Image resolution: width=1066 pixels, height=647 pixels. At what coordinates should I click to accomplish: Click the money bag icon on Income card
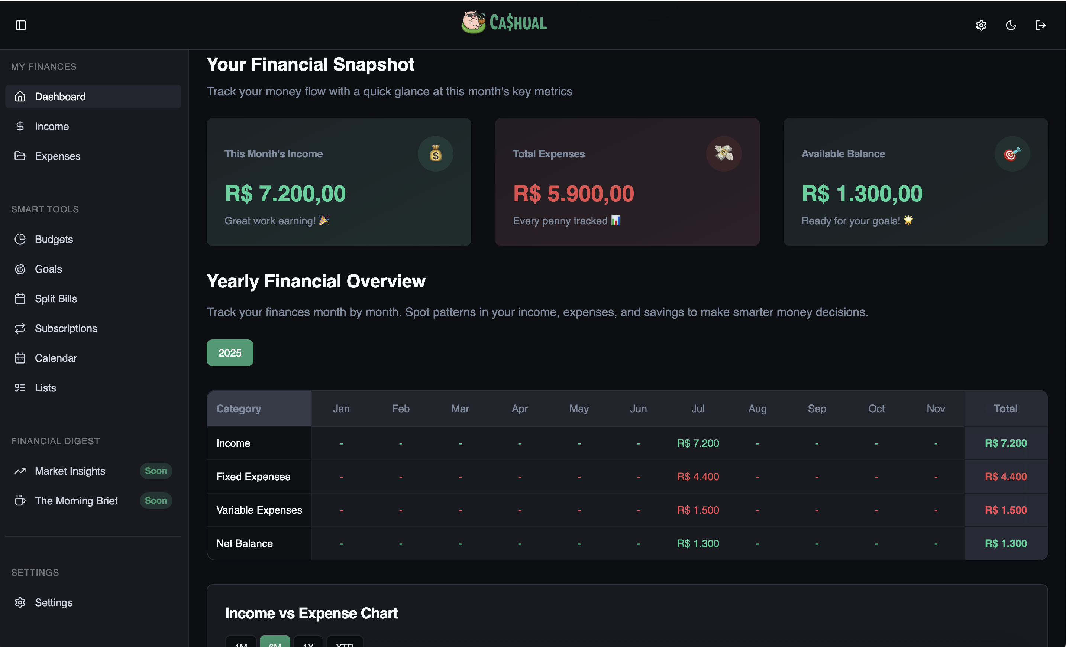click(435, 154)
